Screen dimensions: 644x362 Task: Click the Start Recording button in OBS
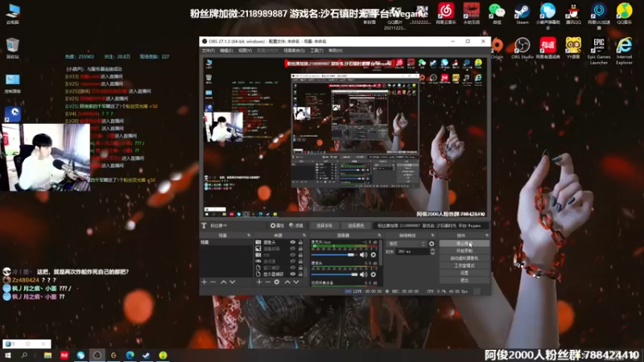pos(464,251)
